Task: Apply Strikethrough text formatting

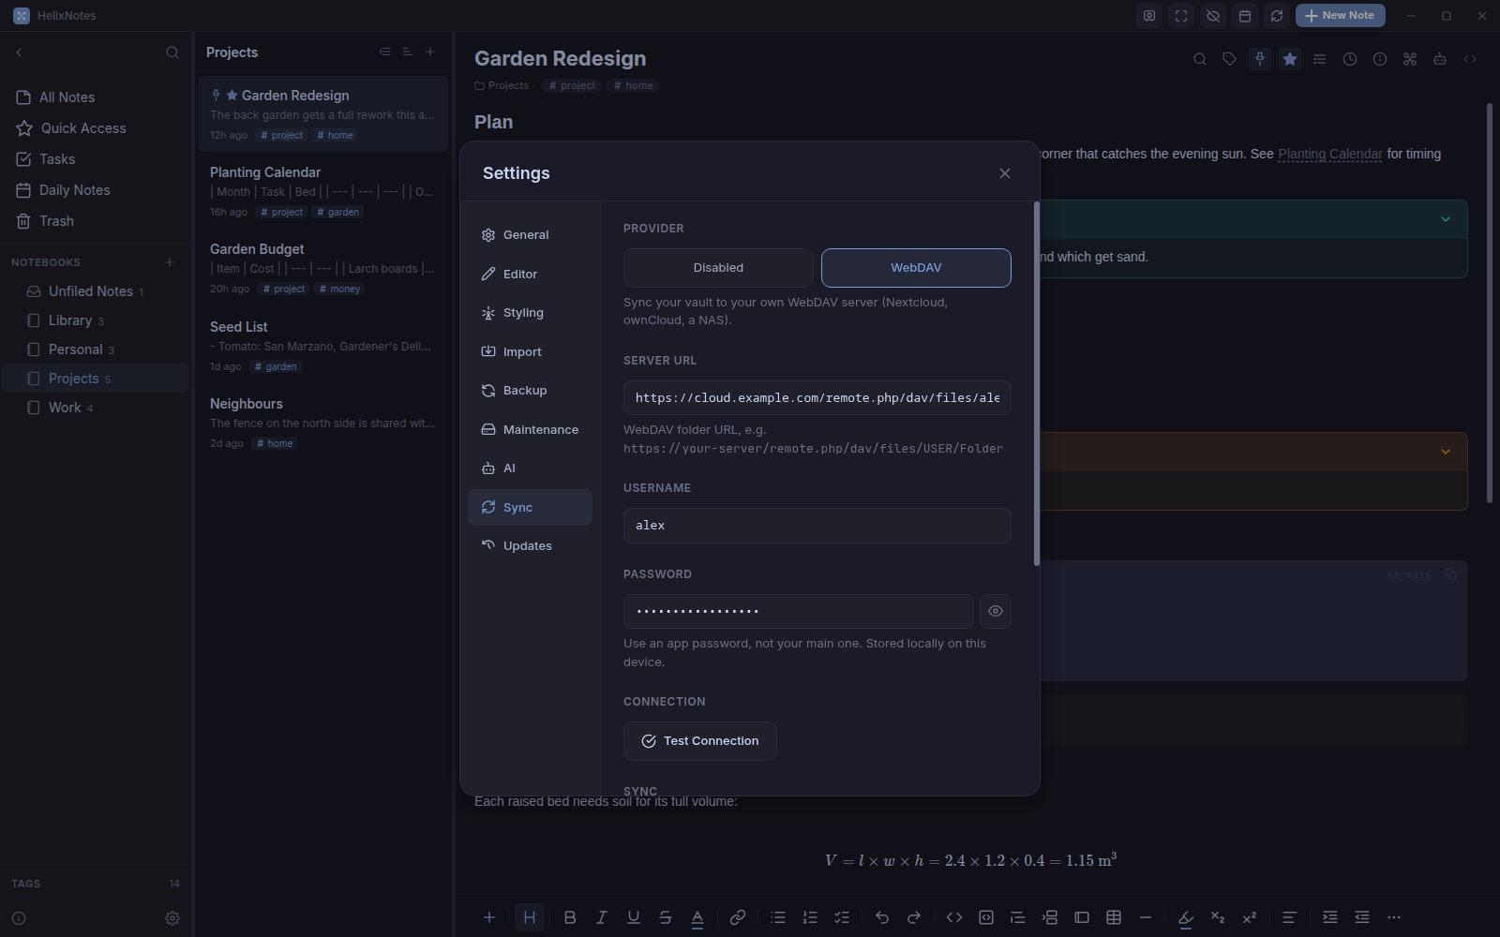Action: [x=666, y=917]
